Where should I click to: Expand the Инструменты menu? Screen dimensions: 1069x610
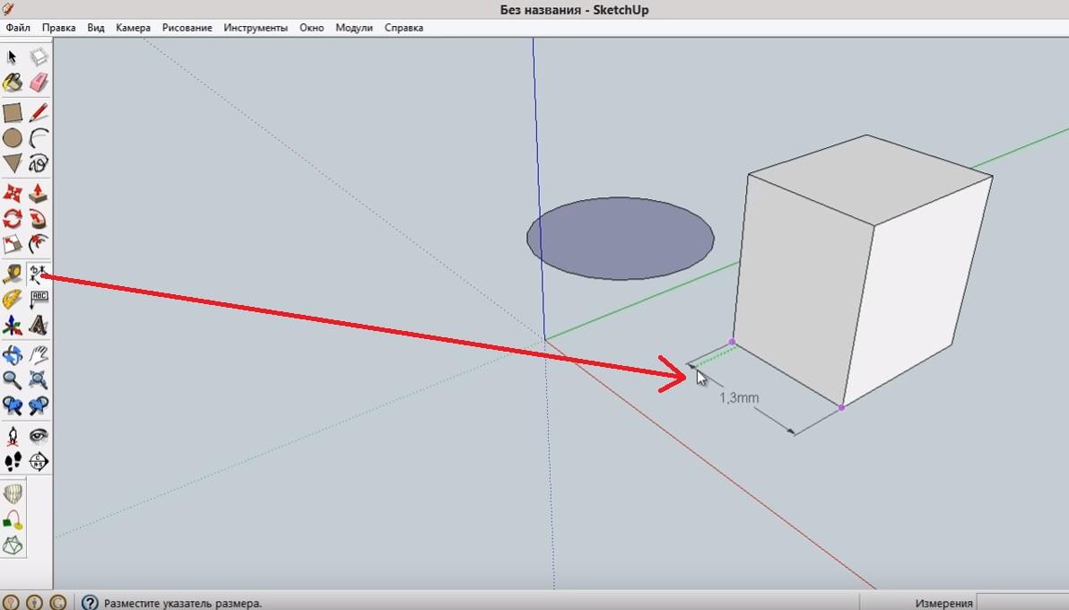(x=256, y=28)
